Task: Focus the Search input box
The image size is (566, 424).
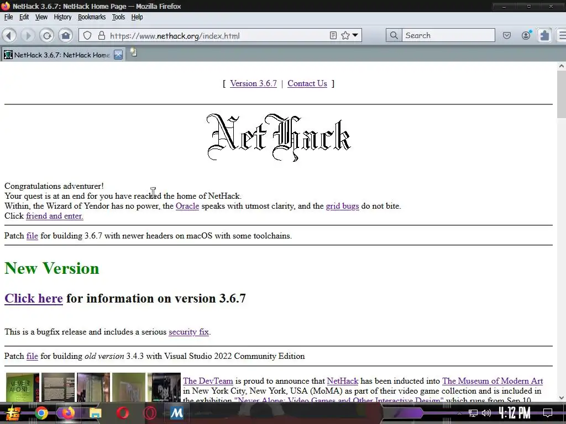Action: coord(448,35)
